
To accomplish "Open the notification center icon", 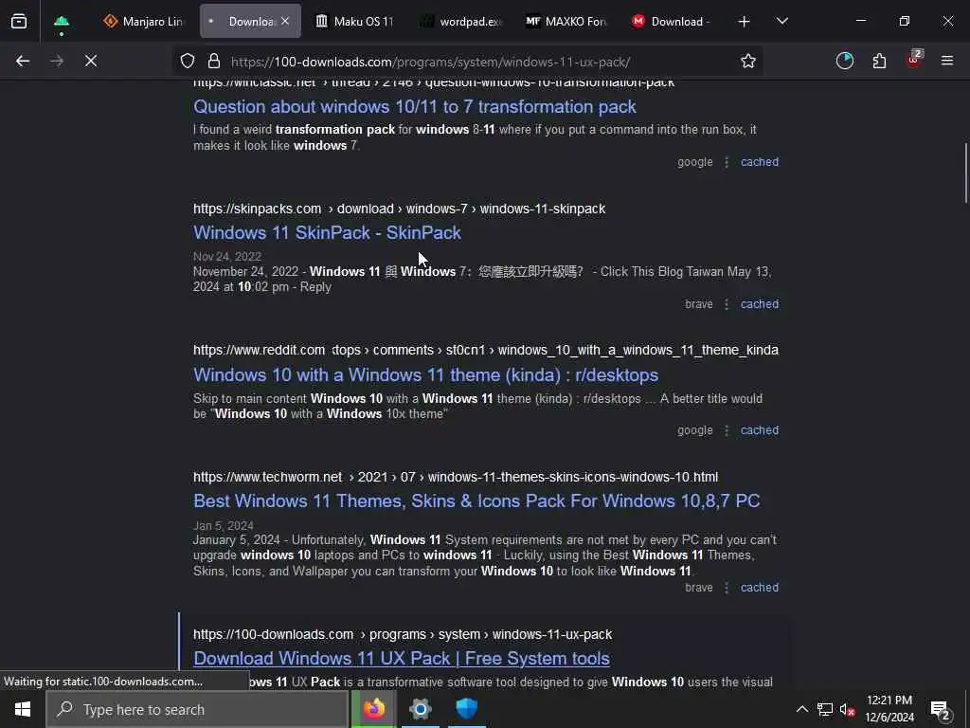I will point(941,710).
